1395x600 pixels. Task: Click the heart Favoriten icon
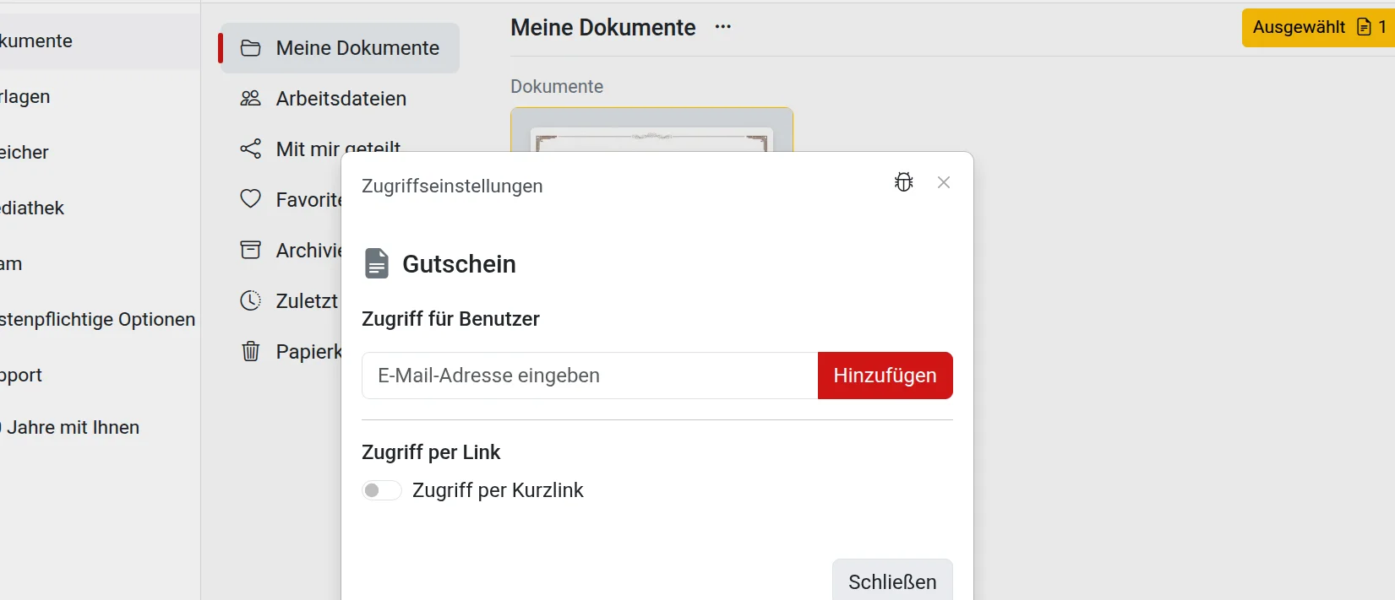click(251, 199)
